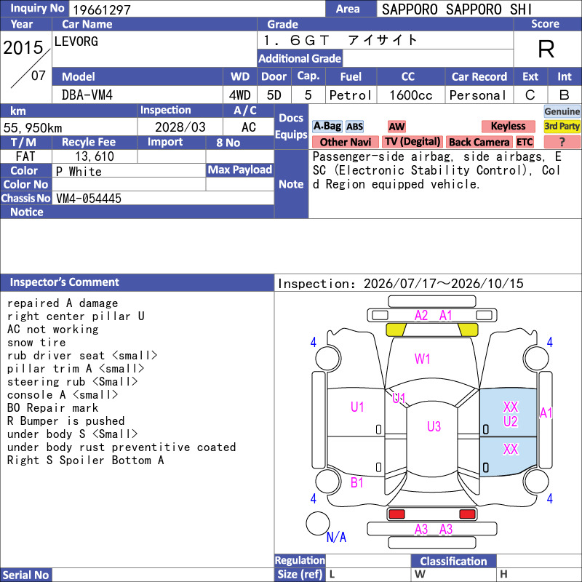Click the comment 'snow tire'

point(36,342)
